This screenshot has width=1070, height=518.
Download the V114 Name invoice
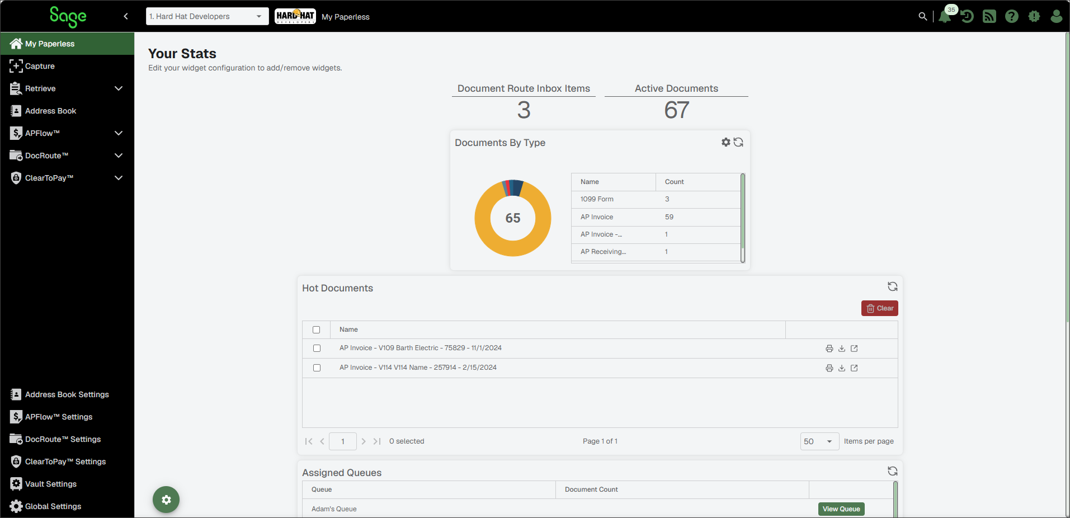coord(842,368)
